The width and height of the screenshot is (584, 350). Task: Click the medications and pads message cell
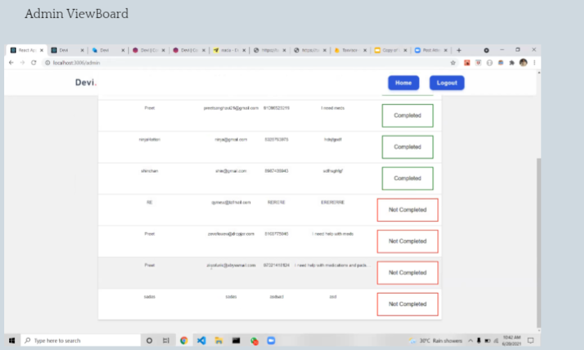click(x=333, y=266)
